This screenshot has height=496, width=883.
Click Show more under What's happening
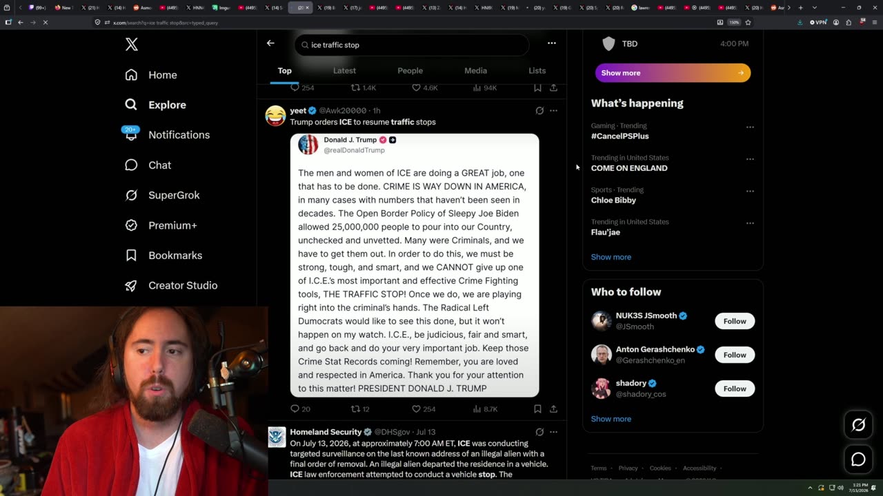pyautogui.click(x=611, y=257)
